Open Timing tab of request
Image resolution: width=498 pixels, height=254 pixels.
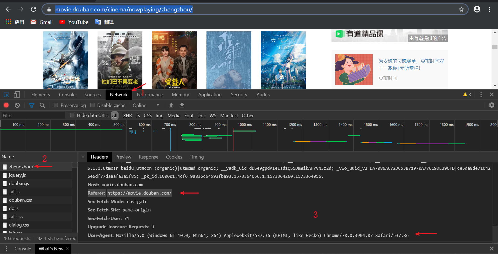point(197,157)
